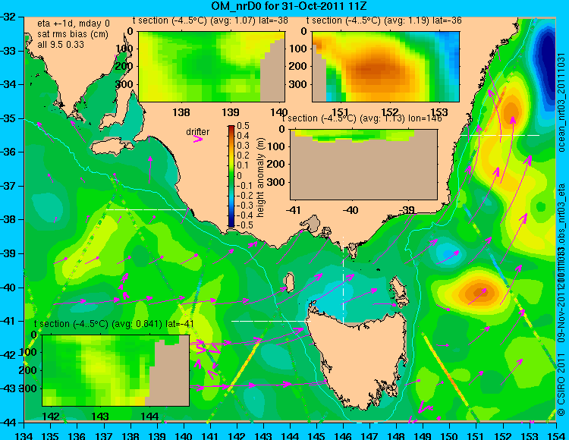The image size is (569, 440).
Task: Click the 146 longitude axis label
Action: tap(343, 435)
